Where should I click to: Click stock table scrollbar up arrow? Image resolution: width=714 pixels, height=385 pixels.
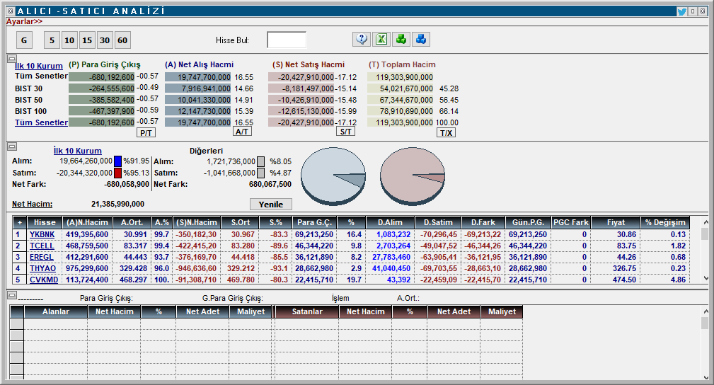tap(706, 222)
